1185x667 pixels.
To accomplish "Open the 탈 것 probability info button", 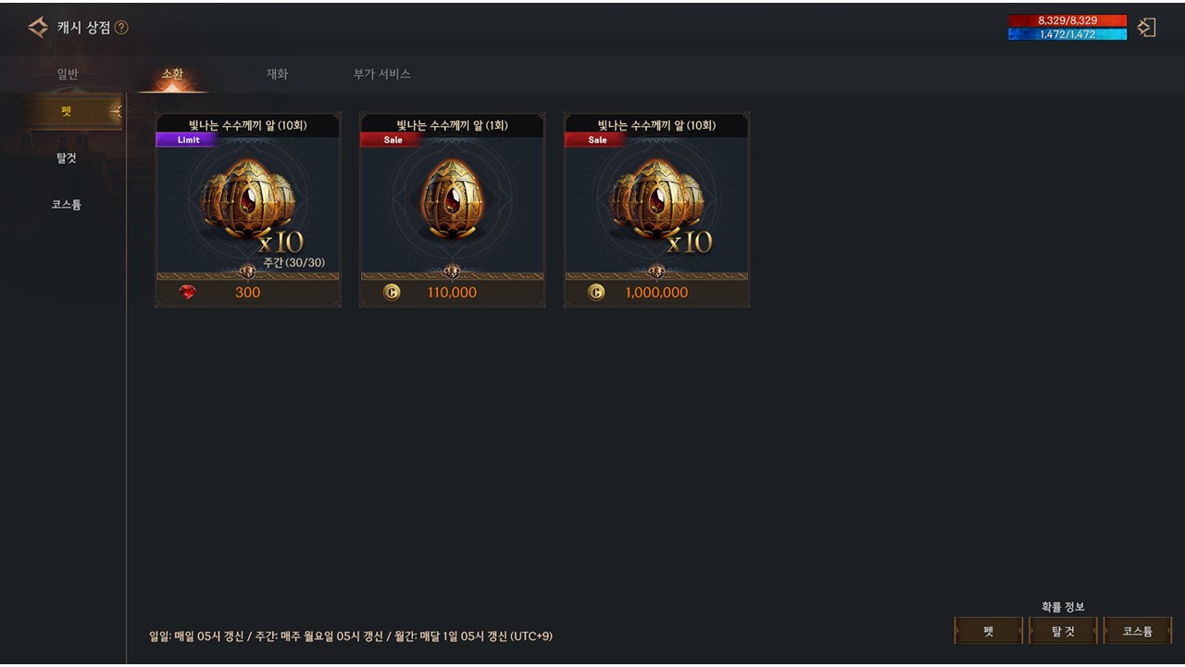I will coord(1063,631).
